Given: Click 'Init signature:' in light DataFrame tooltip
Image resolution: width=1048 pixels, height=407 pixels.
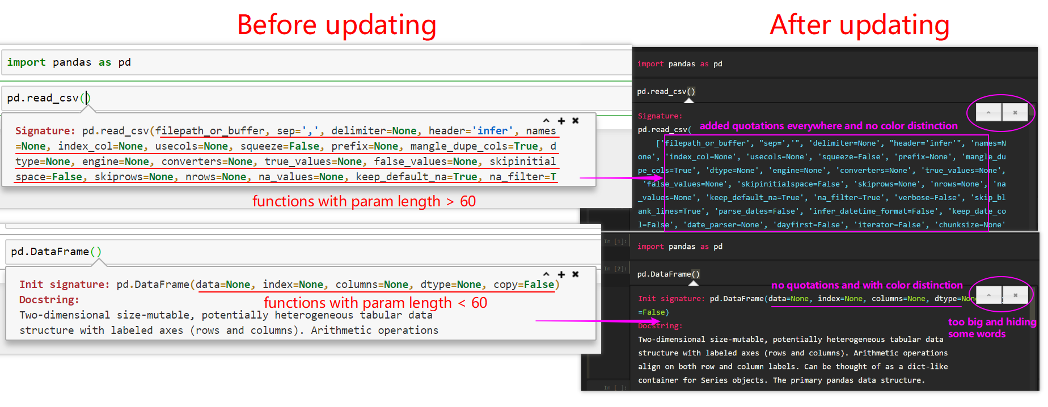Looking at the screenshot, I should pos(65,285).
